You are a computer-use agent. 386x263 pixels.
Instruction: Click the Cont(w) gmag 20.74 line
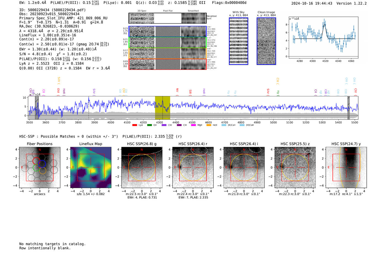click(64, 44)
